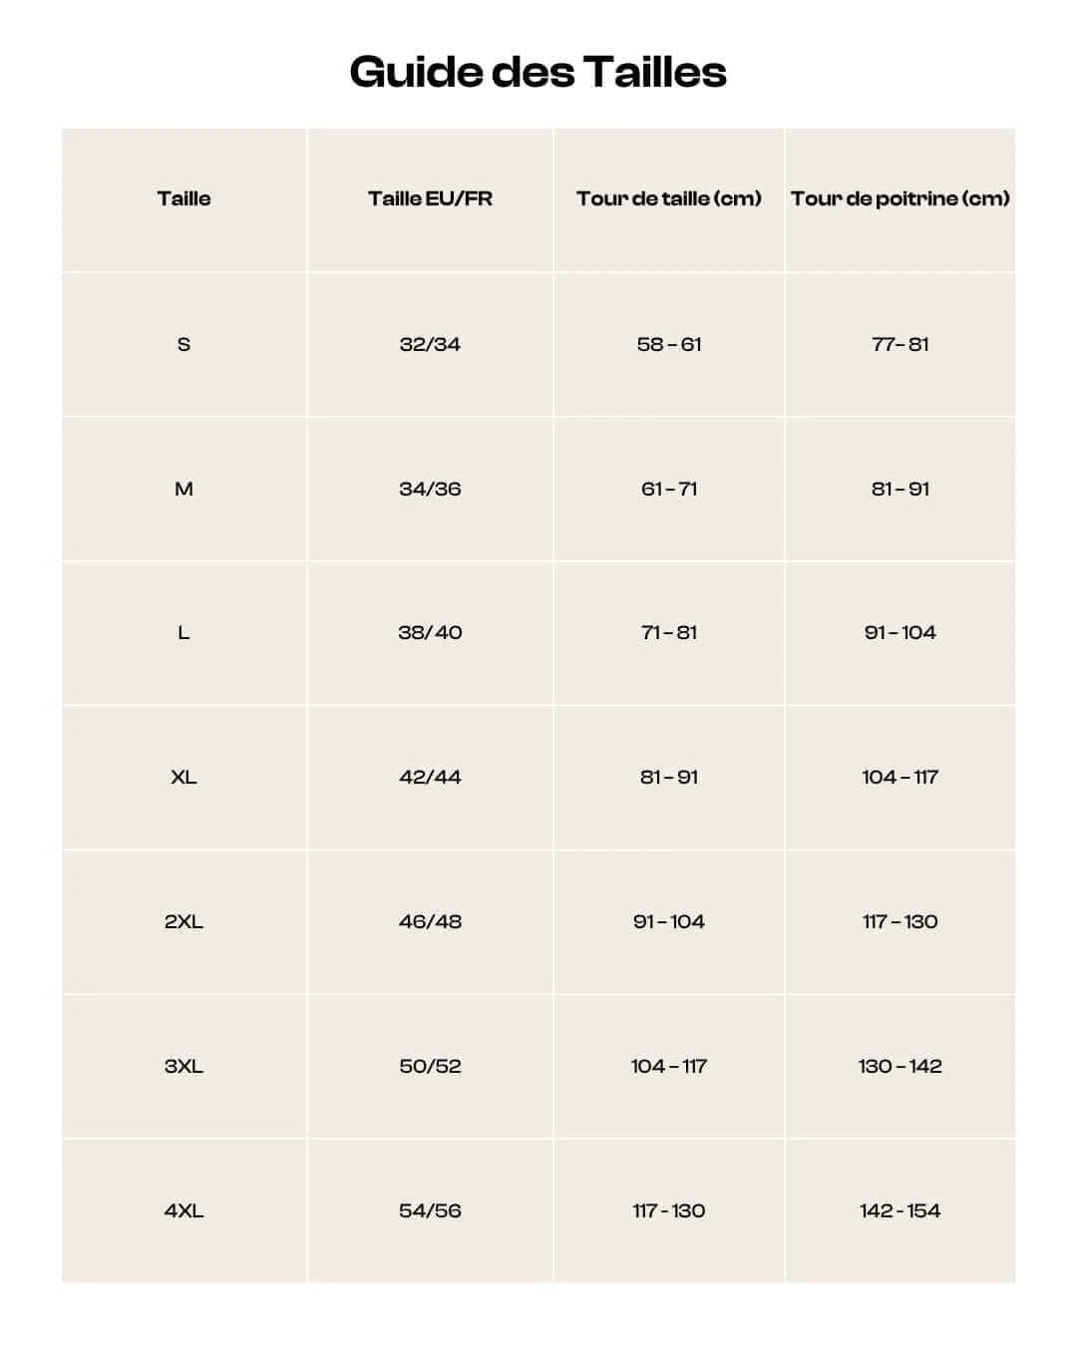The image size is (1077, 1346).
Task: Click the 130 - 142 chest measurement
Action: coord(899,1066)
